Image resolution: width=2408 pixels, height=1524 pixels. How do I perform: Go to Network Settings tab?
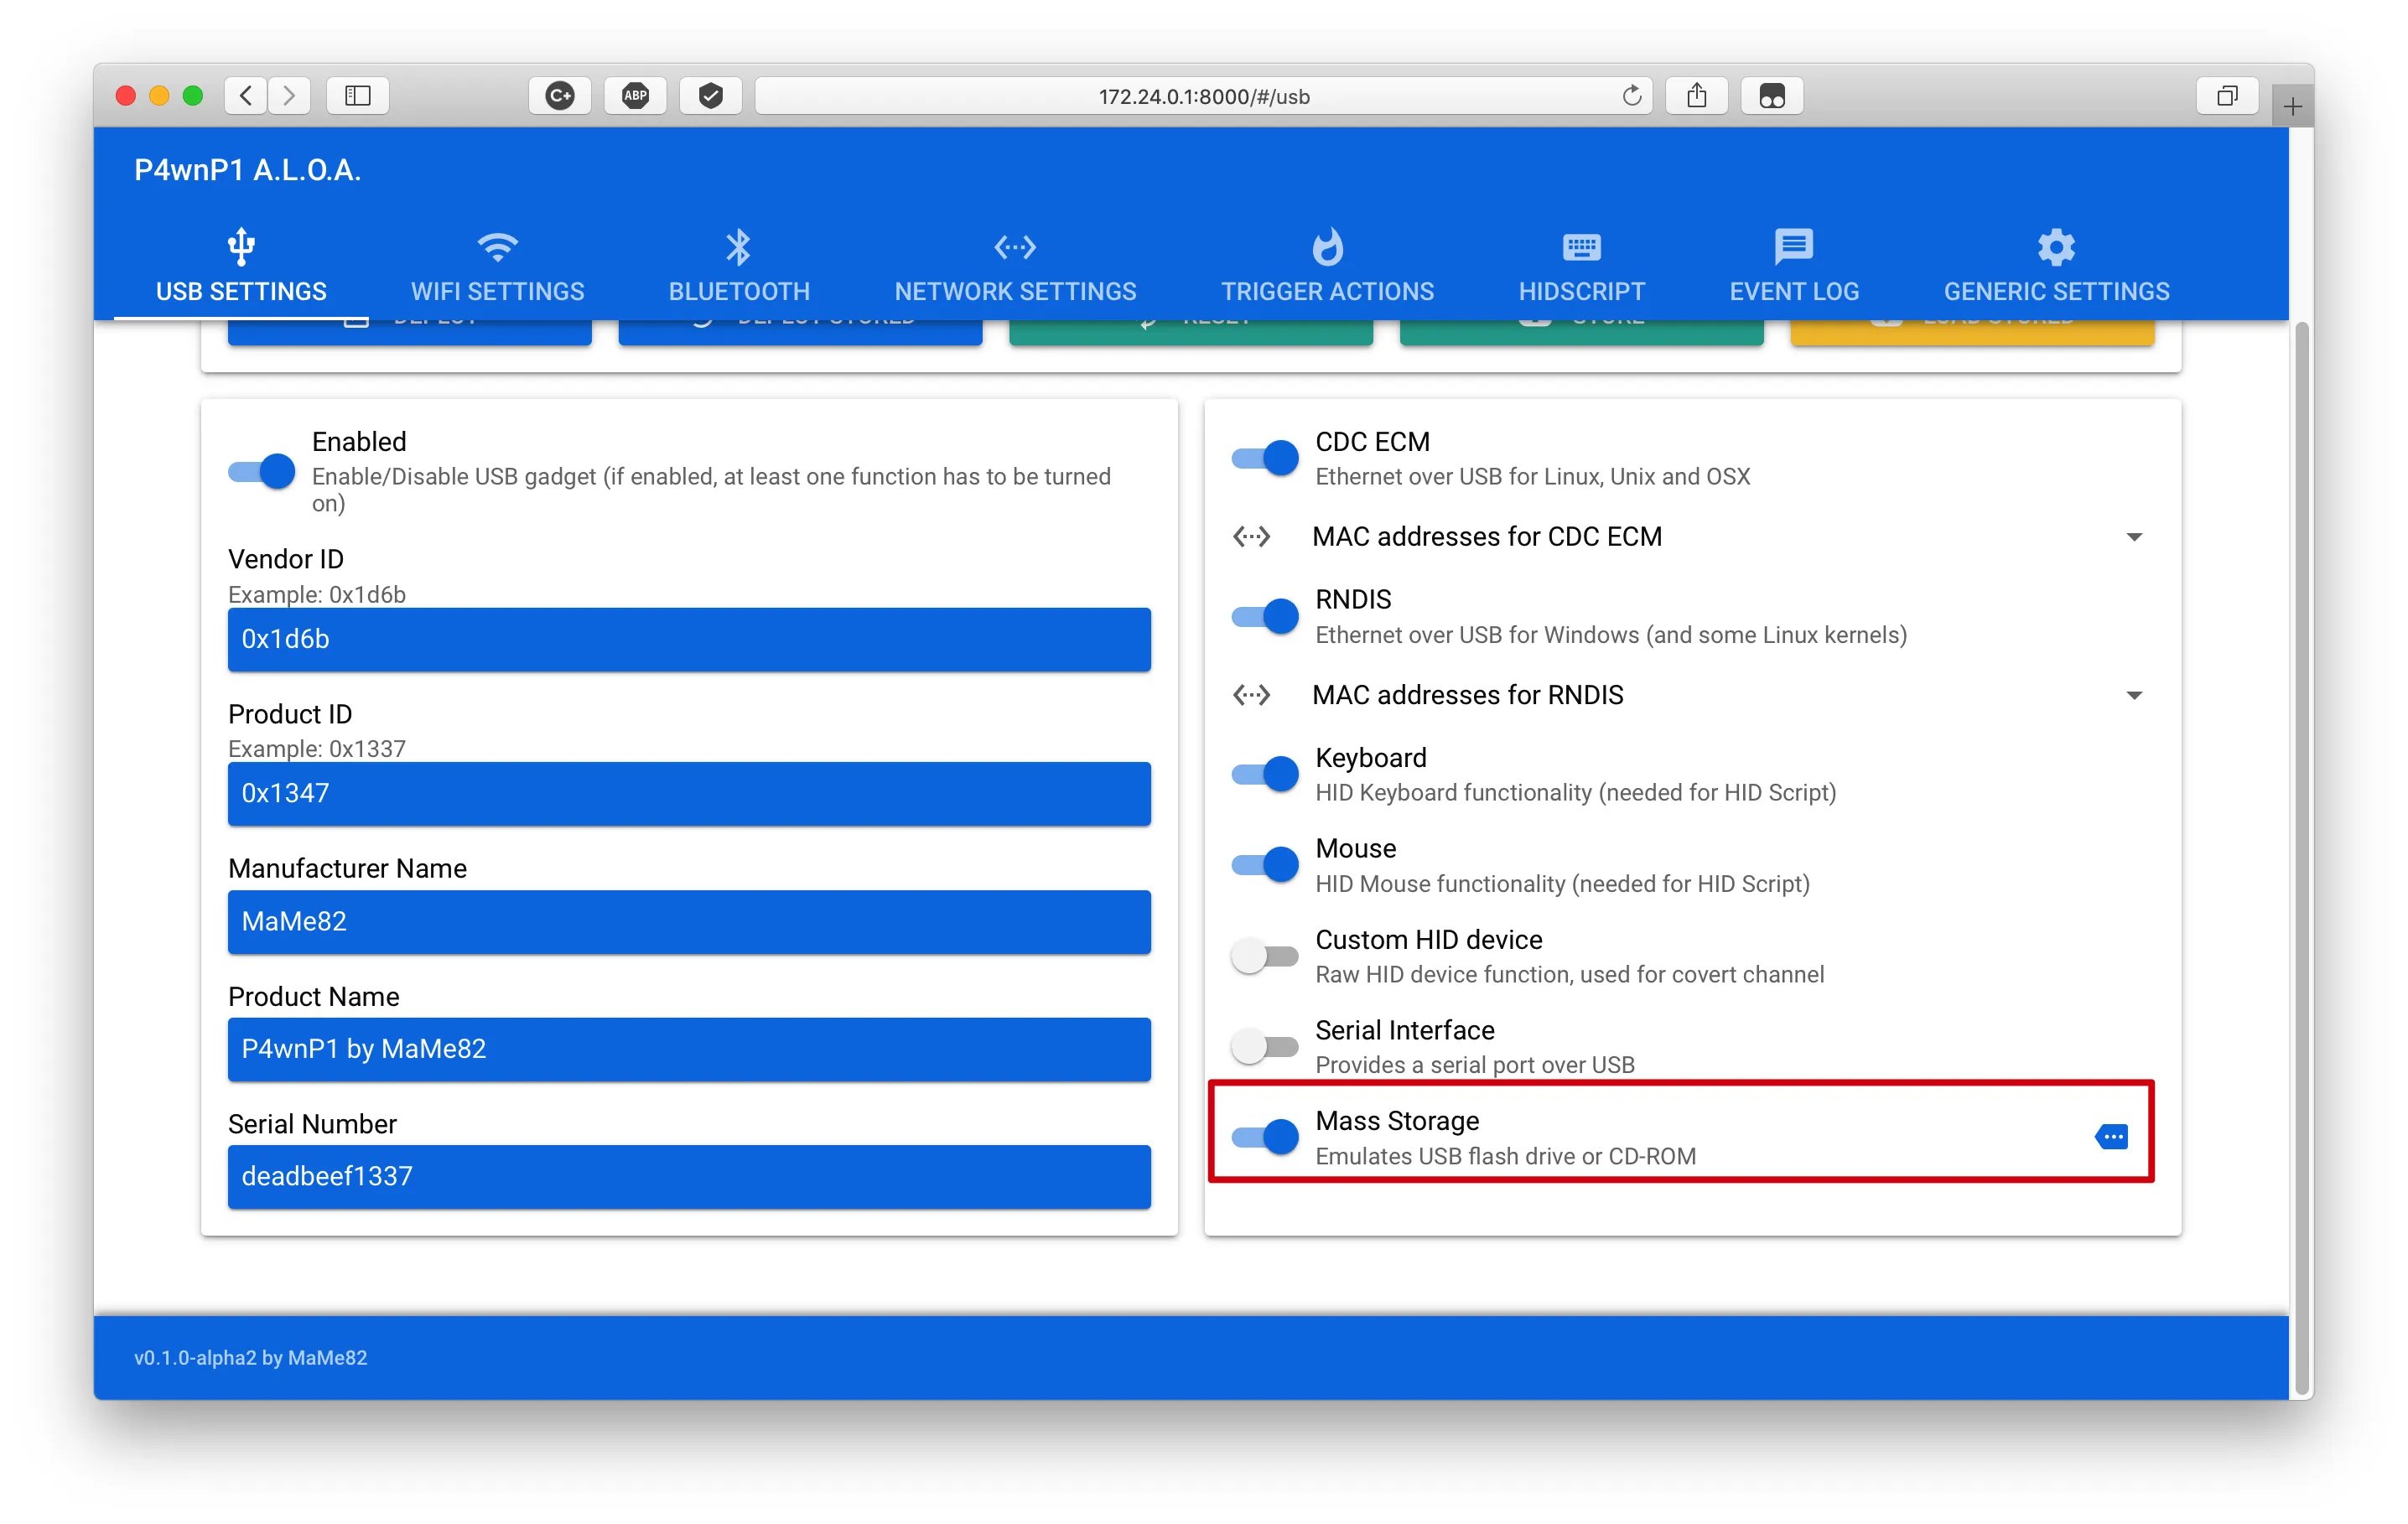(1015, 266)
